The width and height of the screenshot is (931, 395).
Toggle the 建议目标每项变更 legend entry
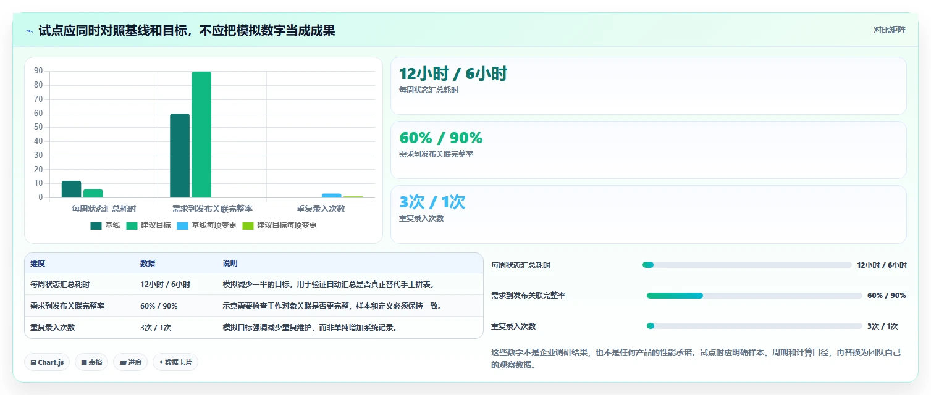pyautogui.click(x=279, y=225)
